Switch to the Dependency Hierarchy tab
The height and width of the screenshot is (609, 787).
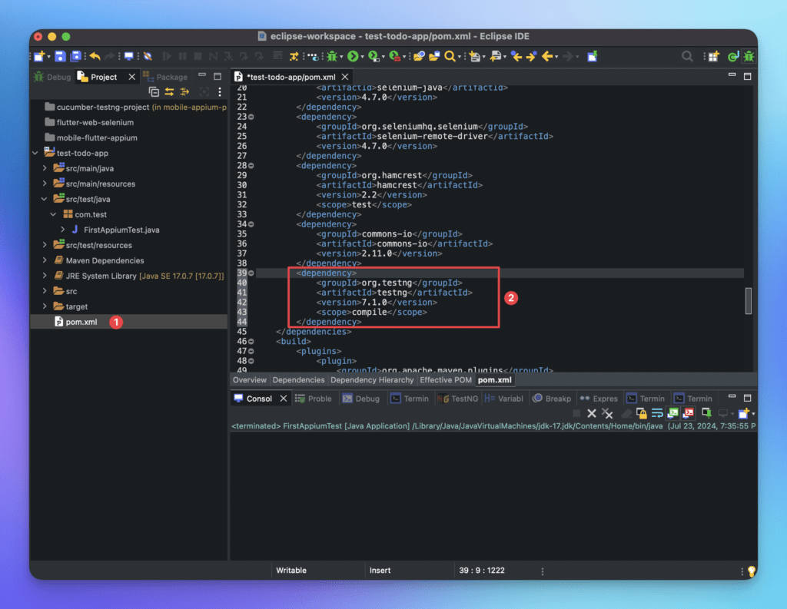(372, 379)
